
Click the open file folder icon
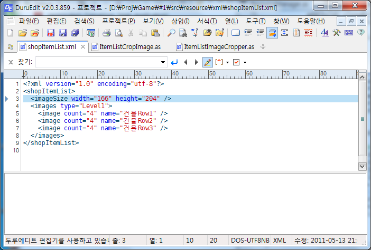click(x=23, y=33)
